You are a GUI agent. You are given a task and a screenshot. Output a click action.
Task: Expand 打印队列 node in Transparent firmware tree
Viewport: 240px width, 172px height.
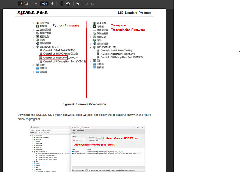coord(91,37)
